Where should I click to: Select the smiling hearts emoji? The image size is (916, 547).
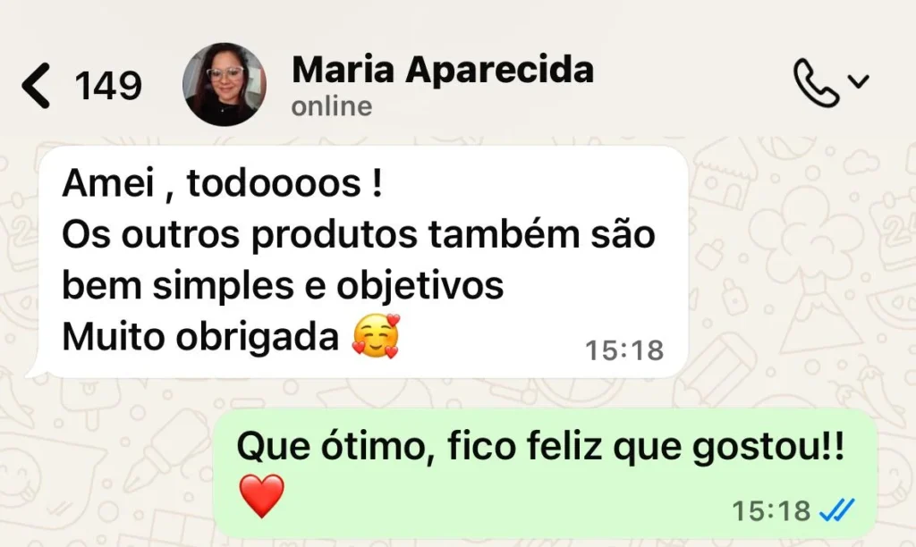(x=377, y=336)
